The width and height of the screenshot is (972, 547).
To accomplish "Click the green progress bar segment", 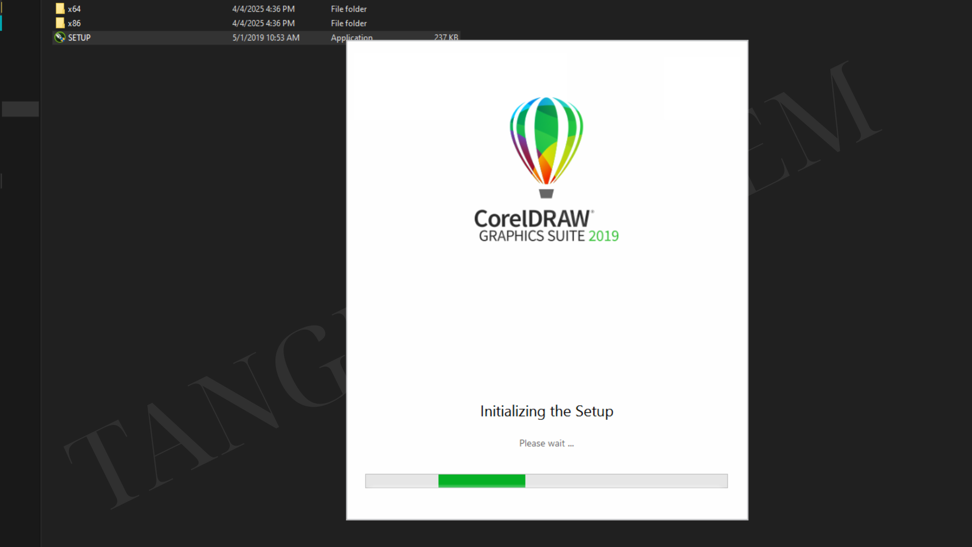I will coord(481,481).
